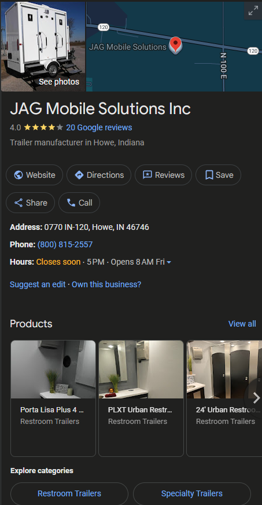
Task: Expand the map to full view
Action: click(253, 10)
